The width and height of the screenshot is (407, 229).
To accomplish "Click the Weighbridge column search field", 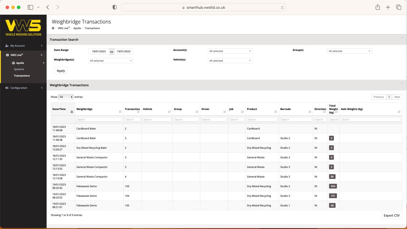I will pos(99,120).
